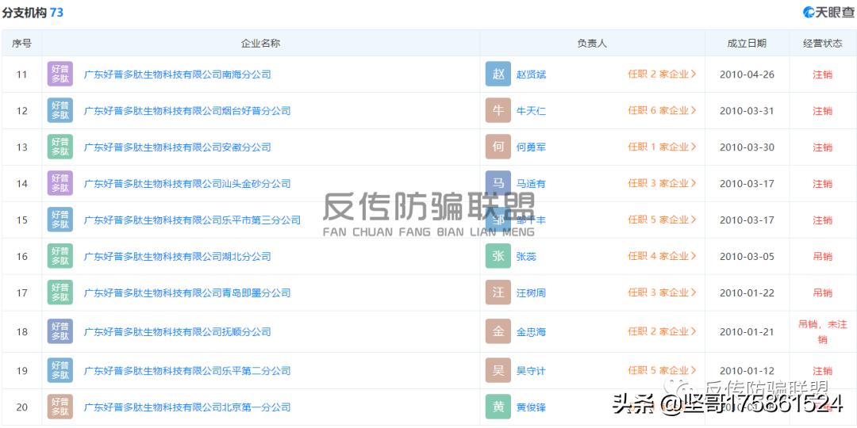The height and width of the screenshot is (428, 857).
Task: Click the 成立日期 column header
Action: coord(747,43)
